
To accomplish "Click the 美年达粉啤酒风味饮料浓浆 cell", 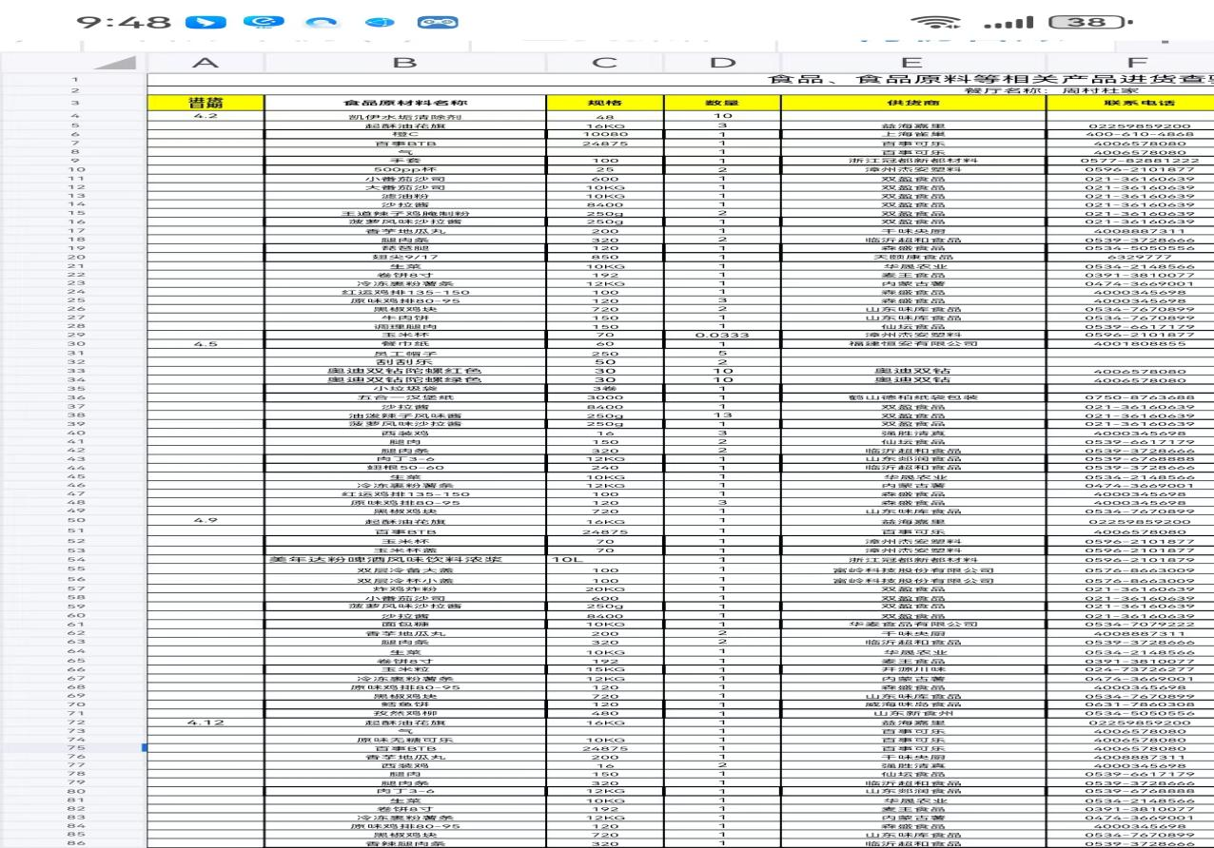I will 404,561.
